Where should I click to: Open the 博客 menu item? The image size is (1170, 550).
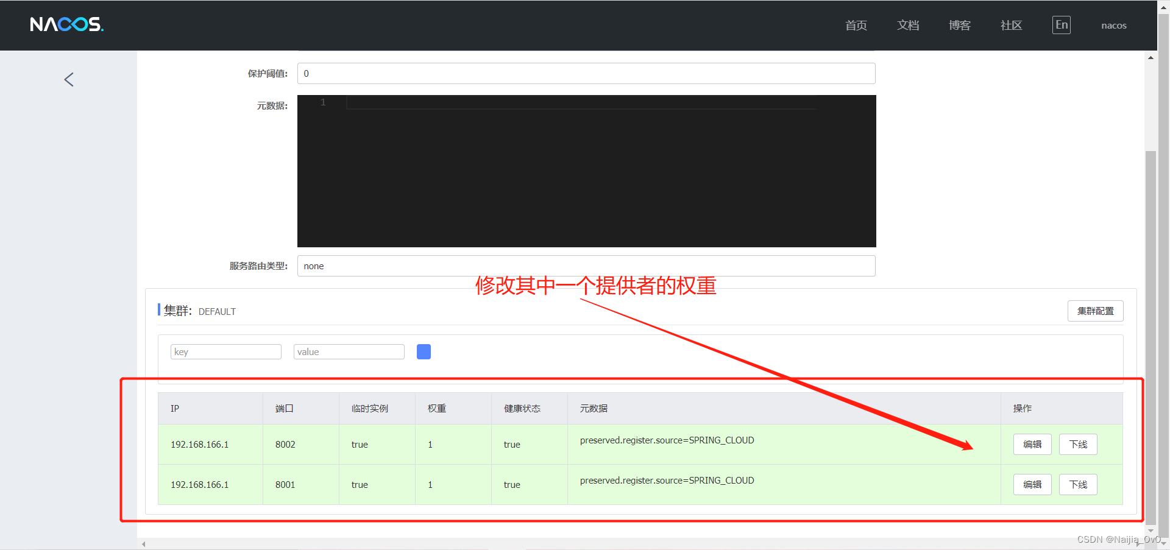click(x=960, y=25)
